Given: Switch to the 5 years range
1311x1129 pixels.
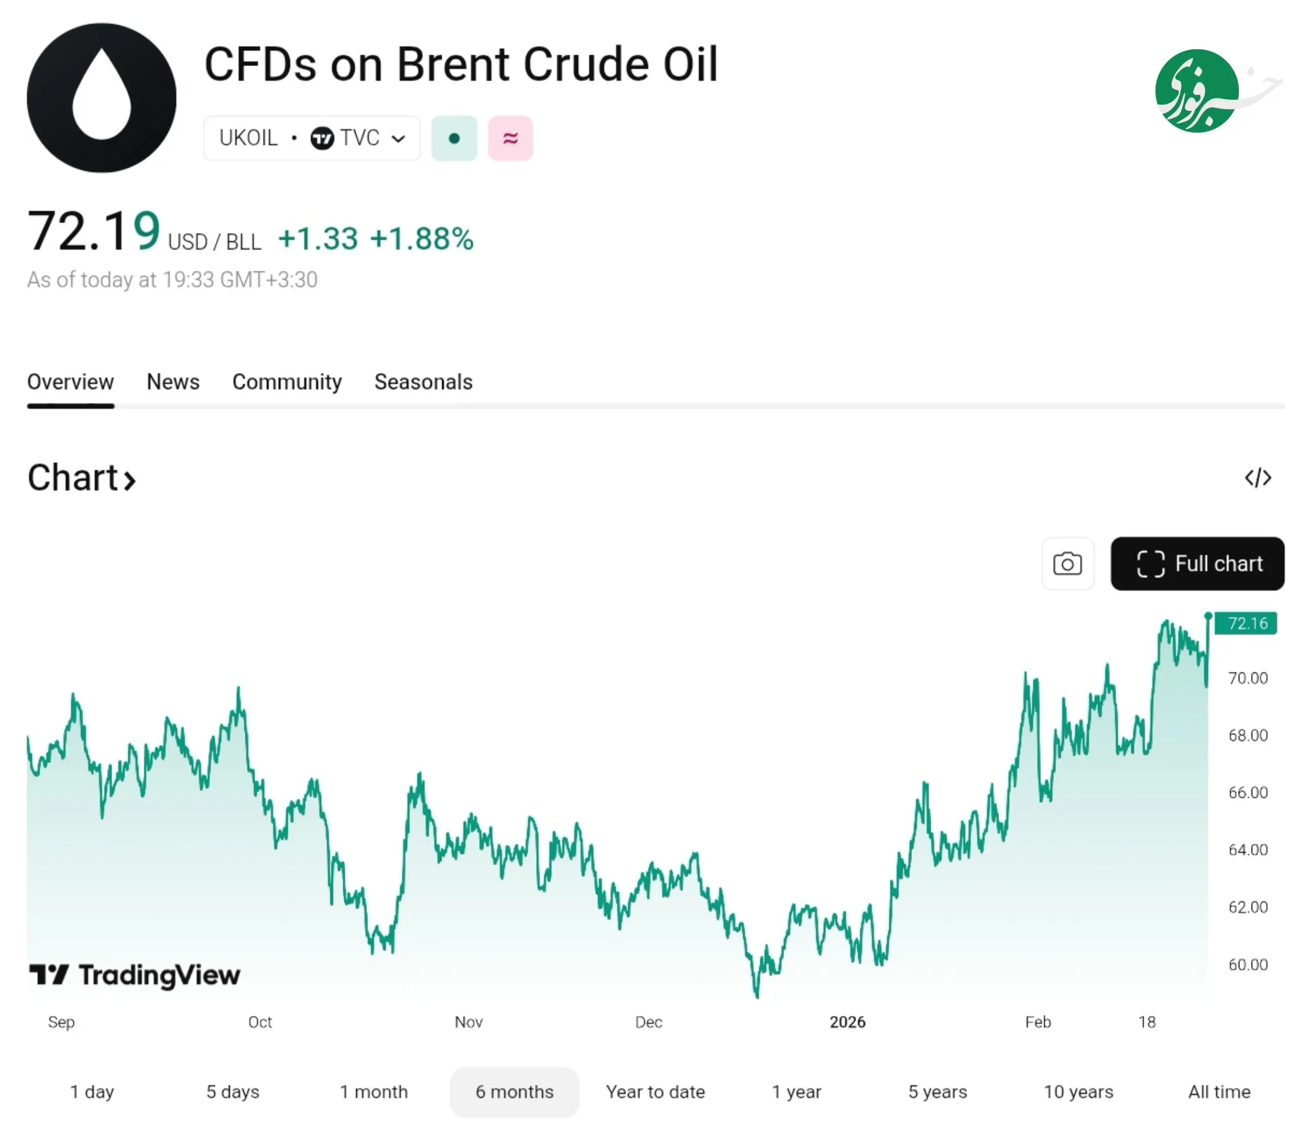Looking at the screenshot, I should pos(937,1092).
